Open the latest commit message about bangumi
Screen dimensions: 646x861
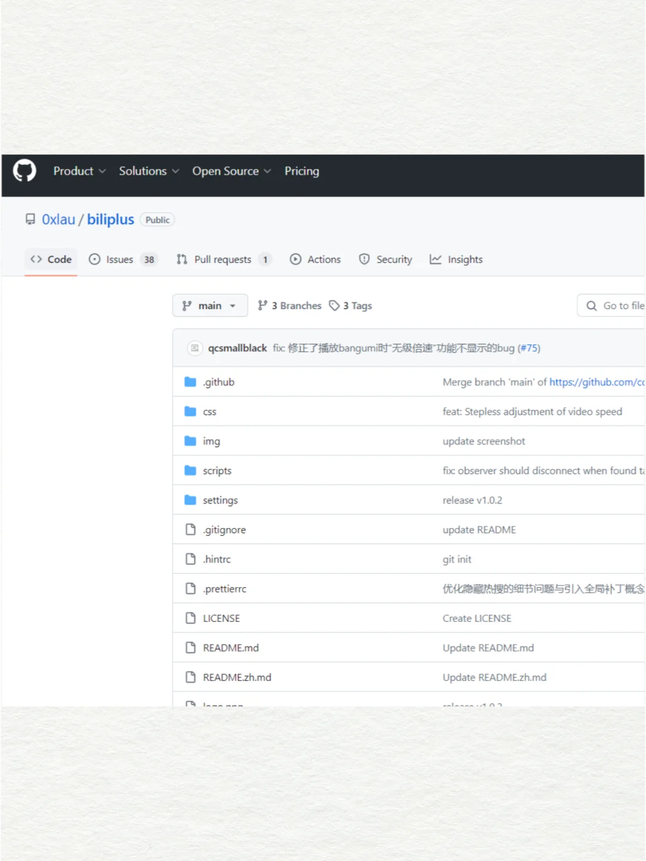pyautogui.click(x=394, y=348)
